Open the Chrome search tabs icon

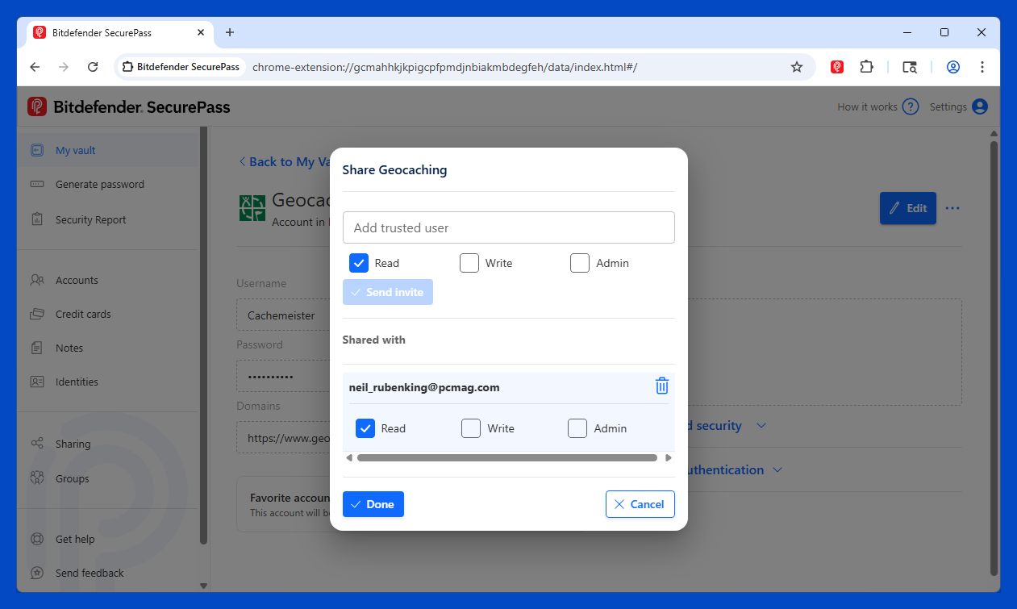[x=910, y=67]
